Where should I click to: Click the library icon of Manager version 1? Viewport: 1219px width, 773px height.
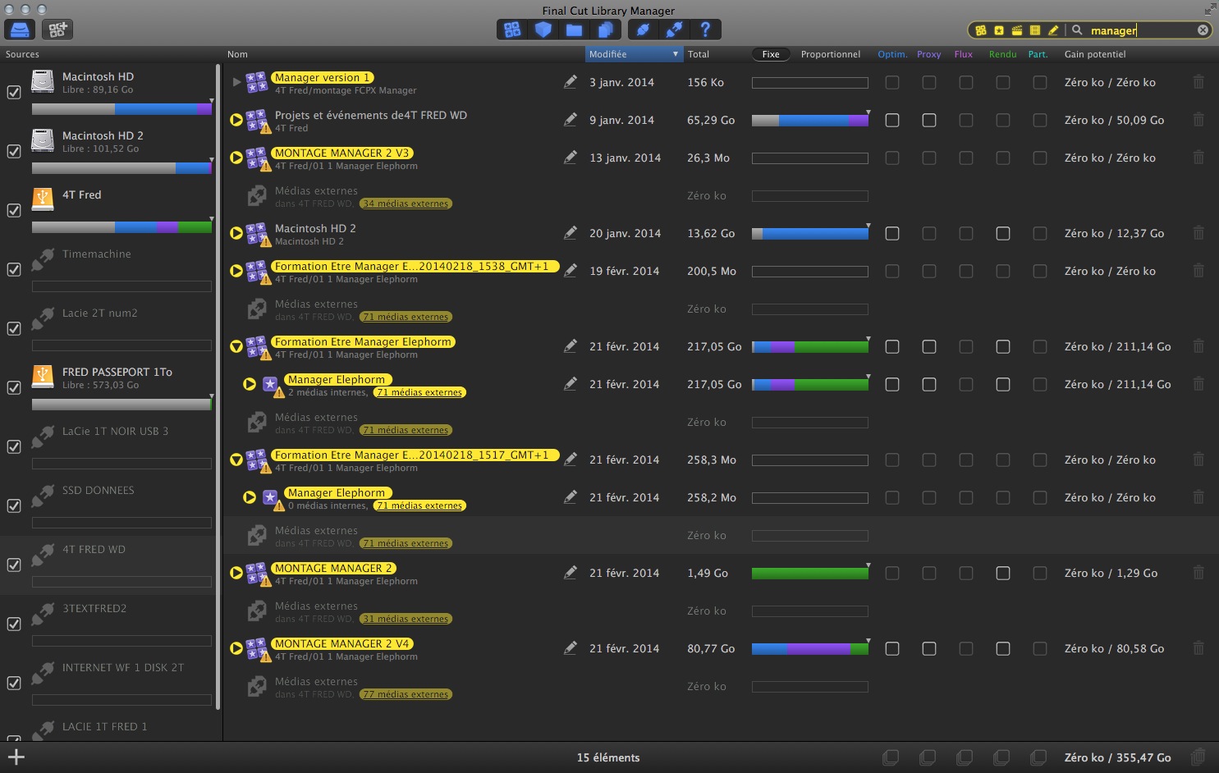[x=256, y=82]
